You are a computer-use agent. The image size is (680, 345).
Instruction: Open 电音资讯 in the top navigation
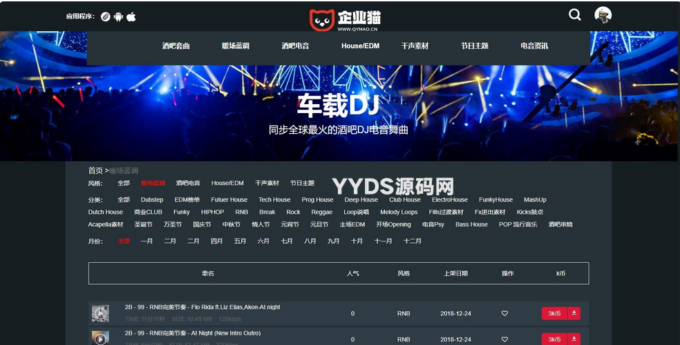pyautogui.click(x=534, y=46)
